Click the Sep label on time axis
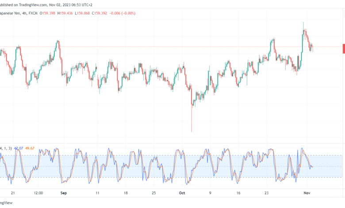Screen dimensions: 345x208 coord(64,193)
